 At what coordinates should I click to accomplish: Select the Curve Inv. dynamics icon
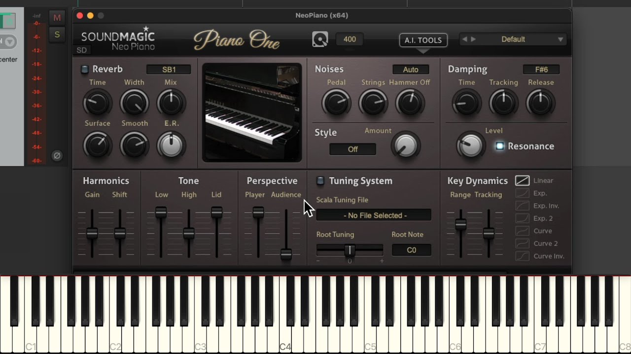click(x=522, y=256)
